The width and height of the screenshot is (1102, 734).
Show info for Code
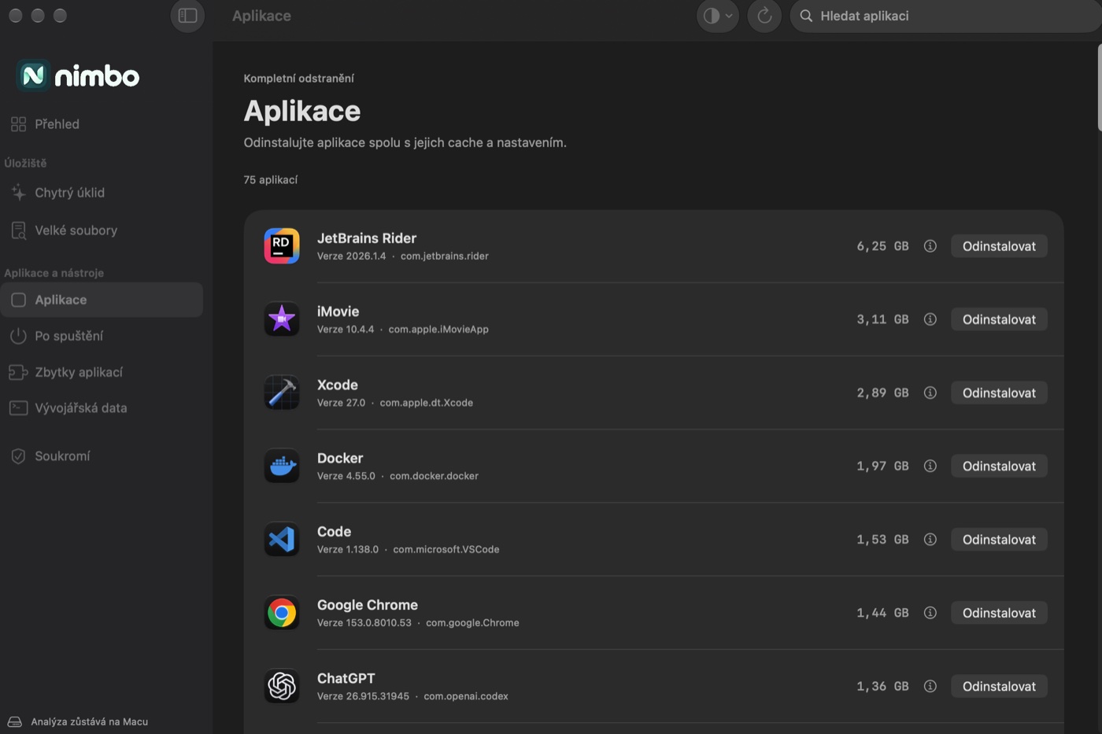930,540
